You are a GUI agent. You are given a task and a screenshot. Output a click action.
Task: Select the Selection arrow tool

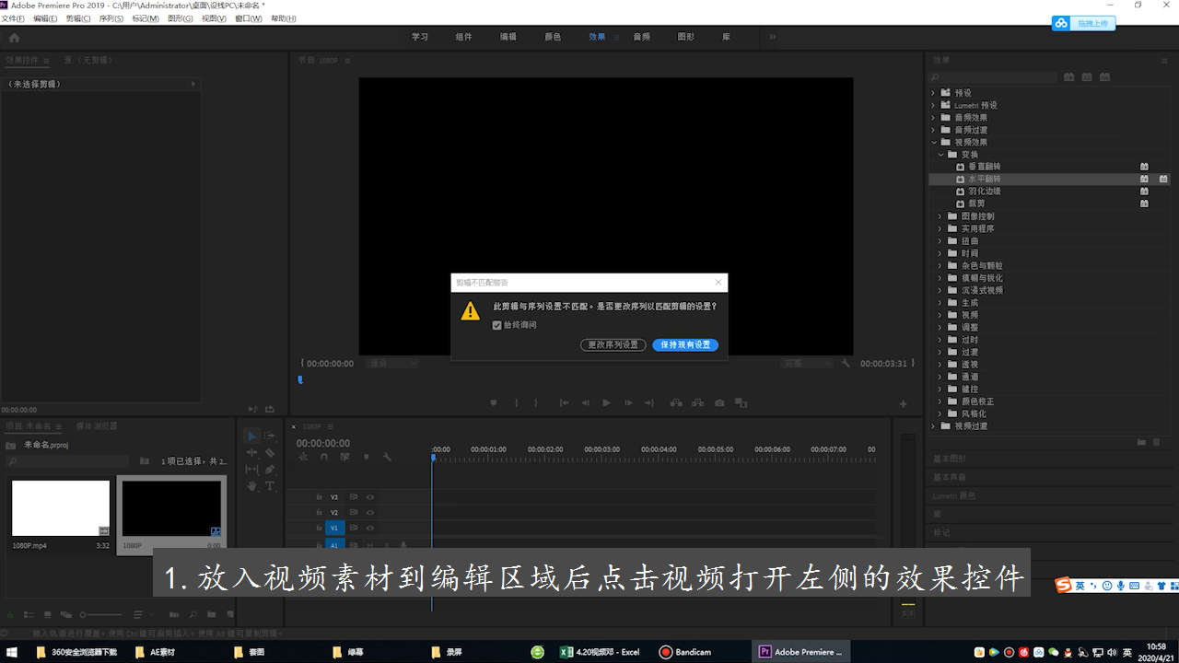coord(251,436)
